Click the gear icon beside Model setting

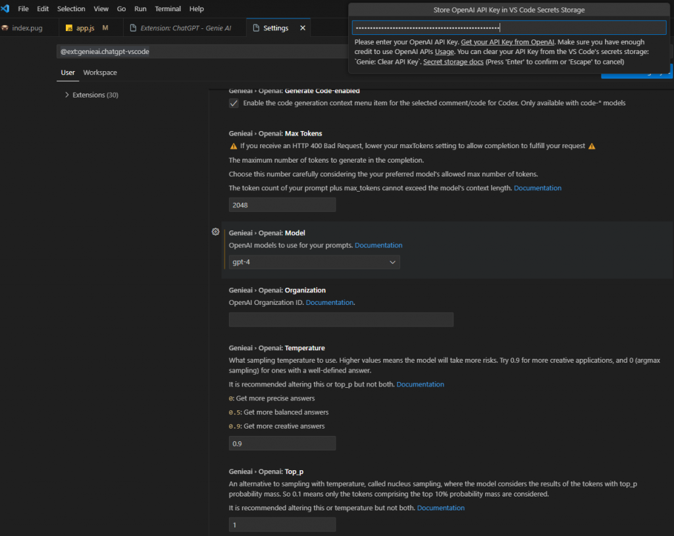coord(215,232)
